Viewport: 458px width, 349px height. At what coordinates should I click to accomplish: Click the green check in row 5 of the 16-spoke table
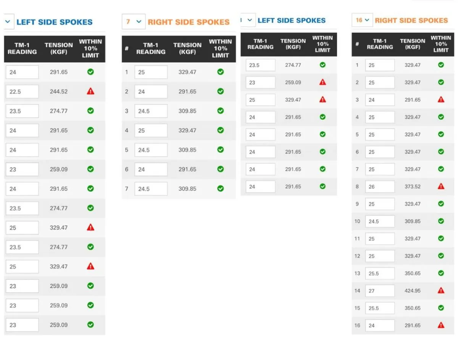[441, 134]
